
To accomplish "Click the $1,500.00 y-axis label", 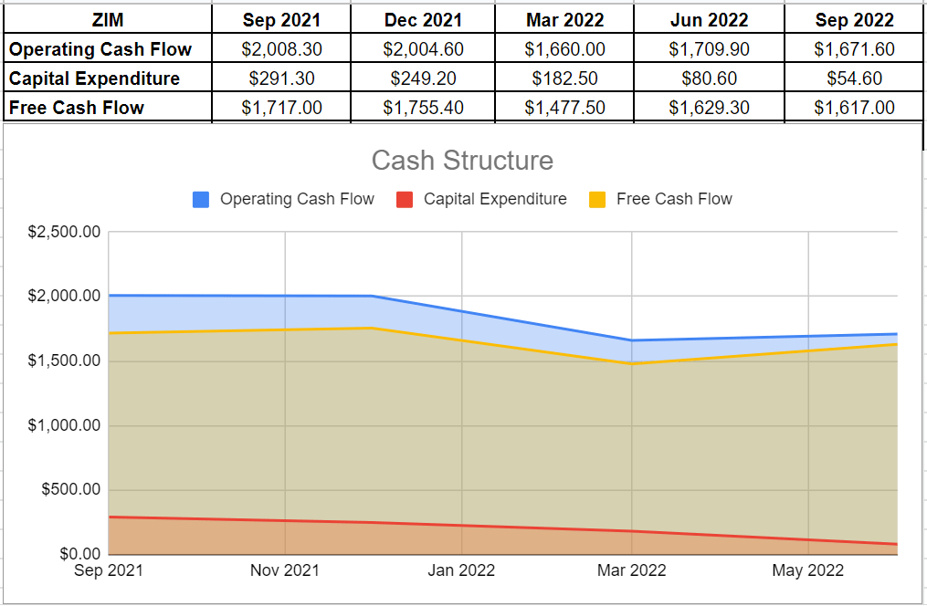I will (x=64, y=360).
